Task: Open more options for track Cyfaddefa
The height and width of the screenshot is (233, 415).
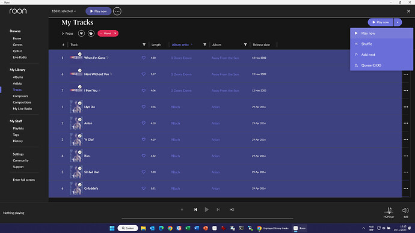Action: pos(406,189)
